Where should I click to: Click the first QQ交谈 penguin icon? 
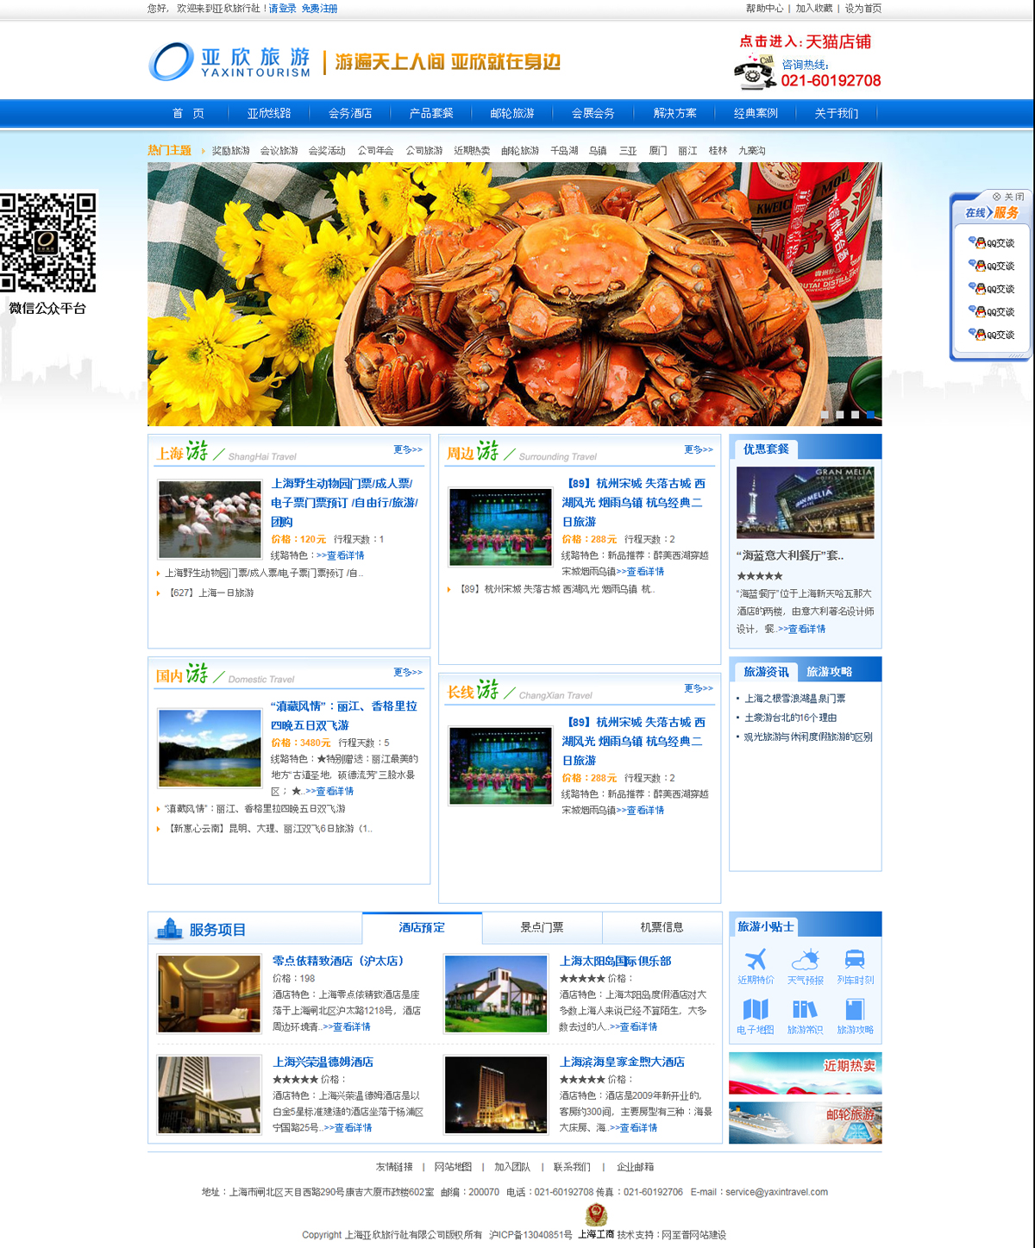(981, 243)
